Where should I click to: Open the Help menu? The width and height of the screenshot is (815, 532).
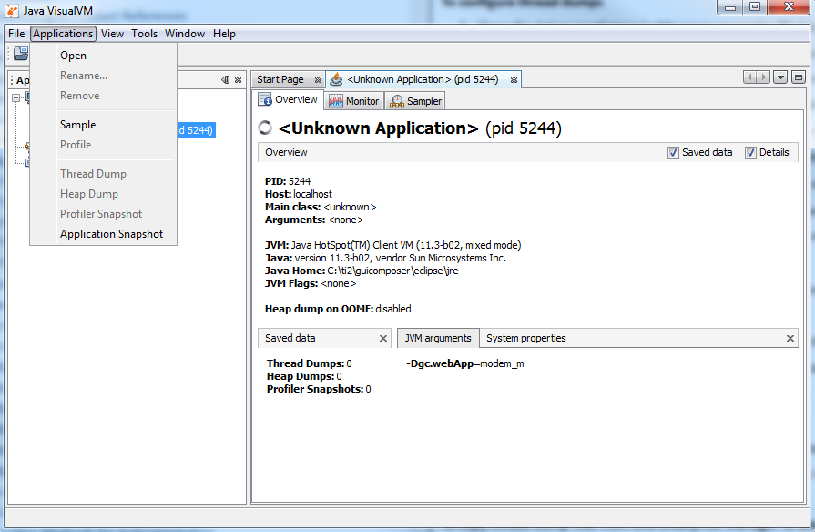click(224, 34)
